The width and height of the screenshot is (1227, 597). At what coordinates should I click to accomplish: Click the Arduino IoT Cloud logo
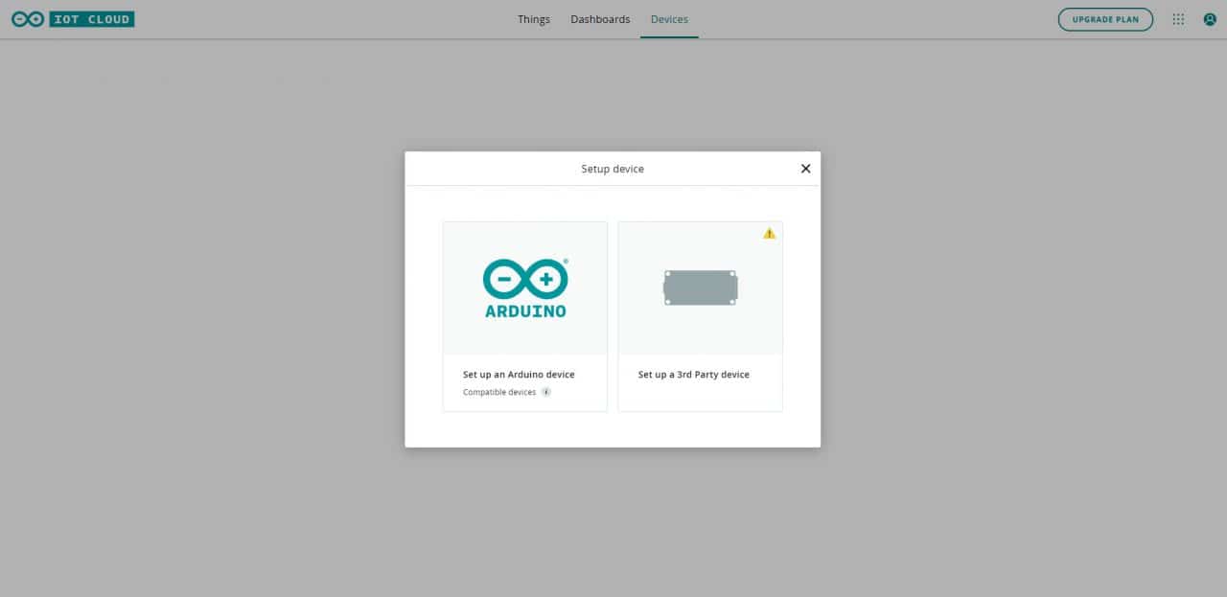(73, 19)
